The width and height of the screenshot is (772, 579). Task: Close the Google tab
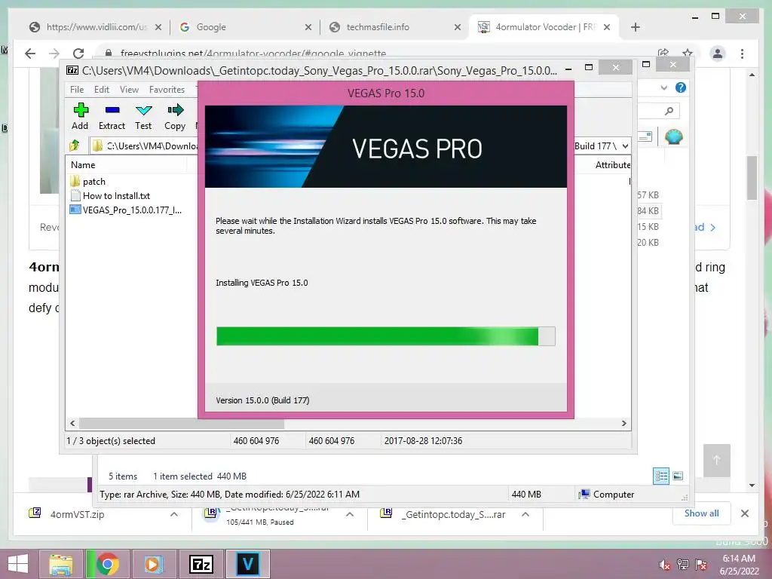308,27
